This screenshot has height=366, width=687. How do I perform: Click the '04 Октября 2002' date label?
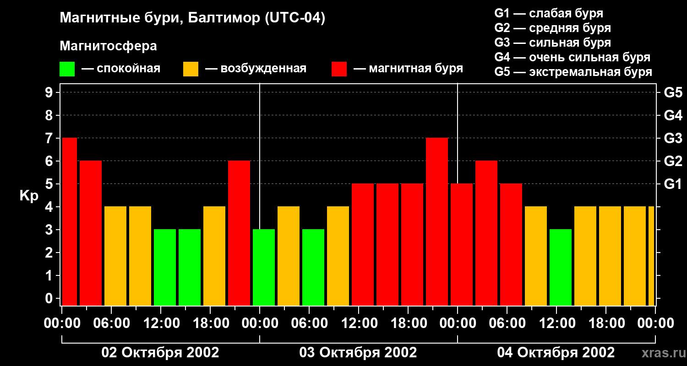pos(556,352)
